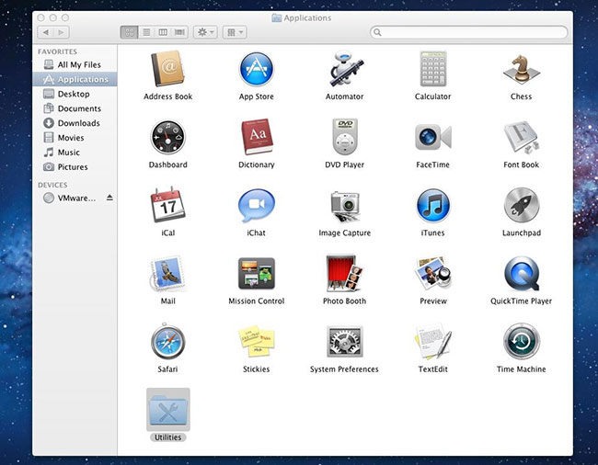
Task: Select the Photo Booth icon
Action: click(x=345, y=274)
